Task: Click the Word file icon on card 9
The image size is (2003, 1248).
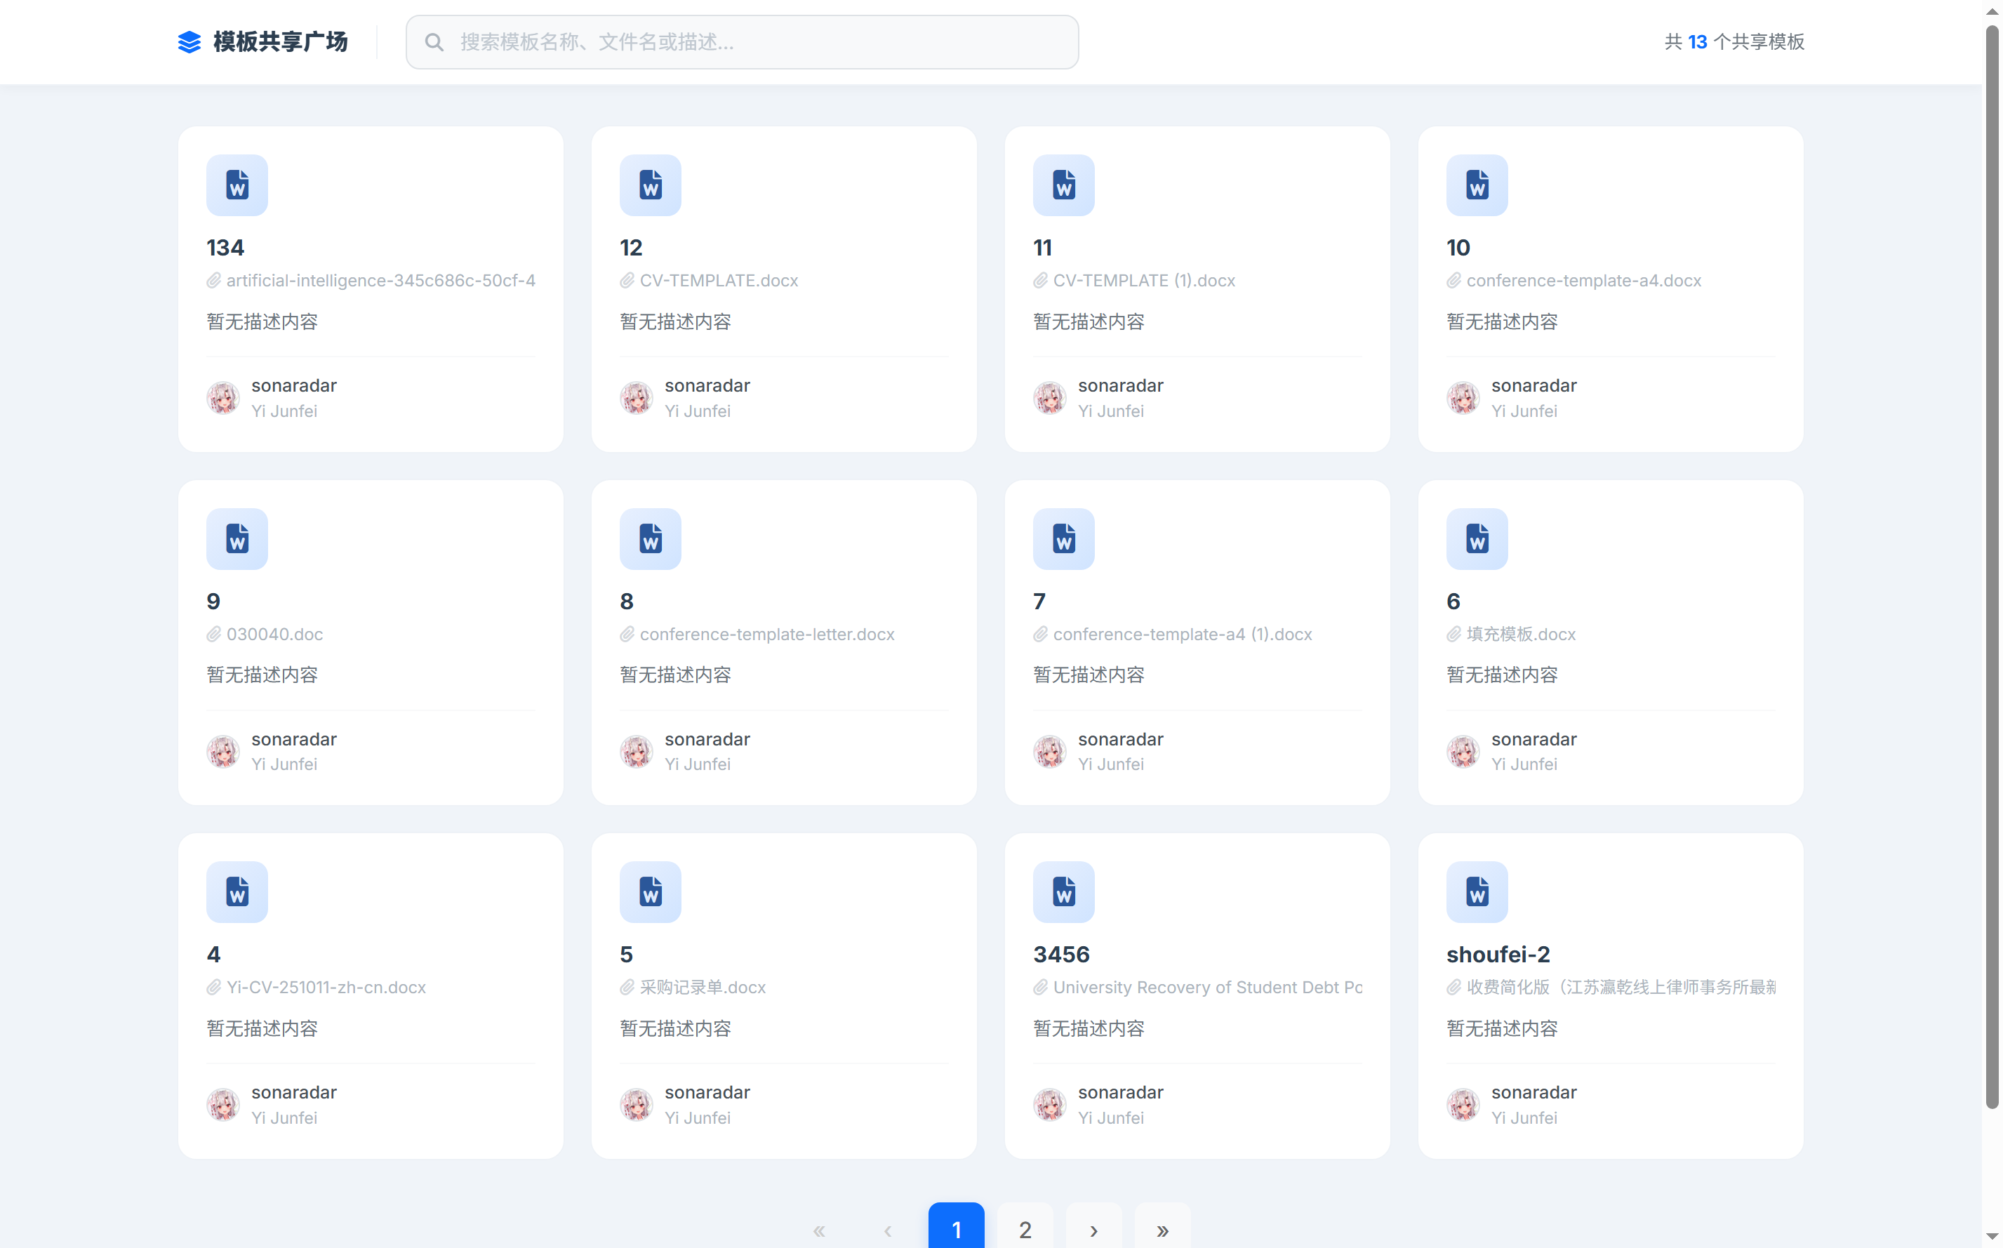Action: [237, 539]
